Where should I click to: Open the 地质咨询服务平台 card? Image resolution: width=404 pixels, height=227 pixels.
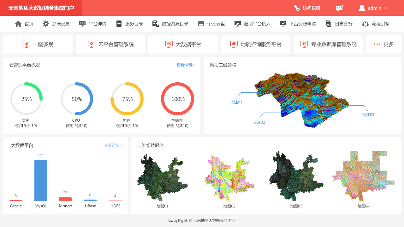[x=256, y=44]
